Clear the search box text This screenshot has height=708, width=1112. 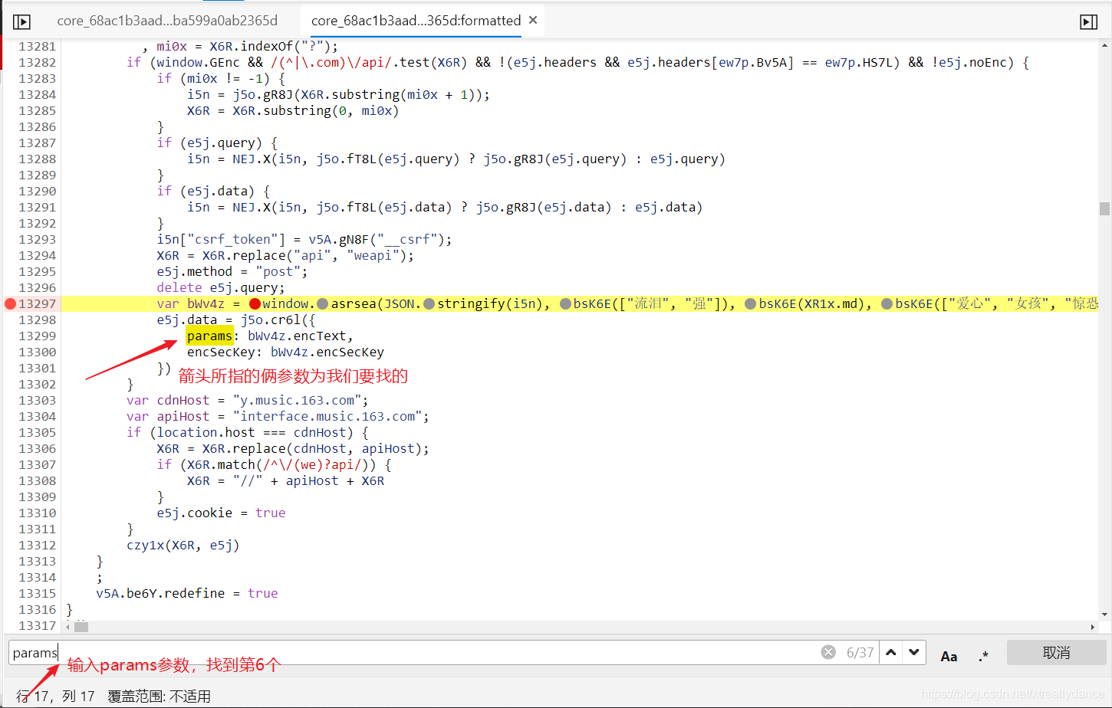[828, 652]
